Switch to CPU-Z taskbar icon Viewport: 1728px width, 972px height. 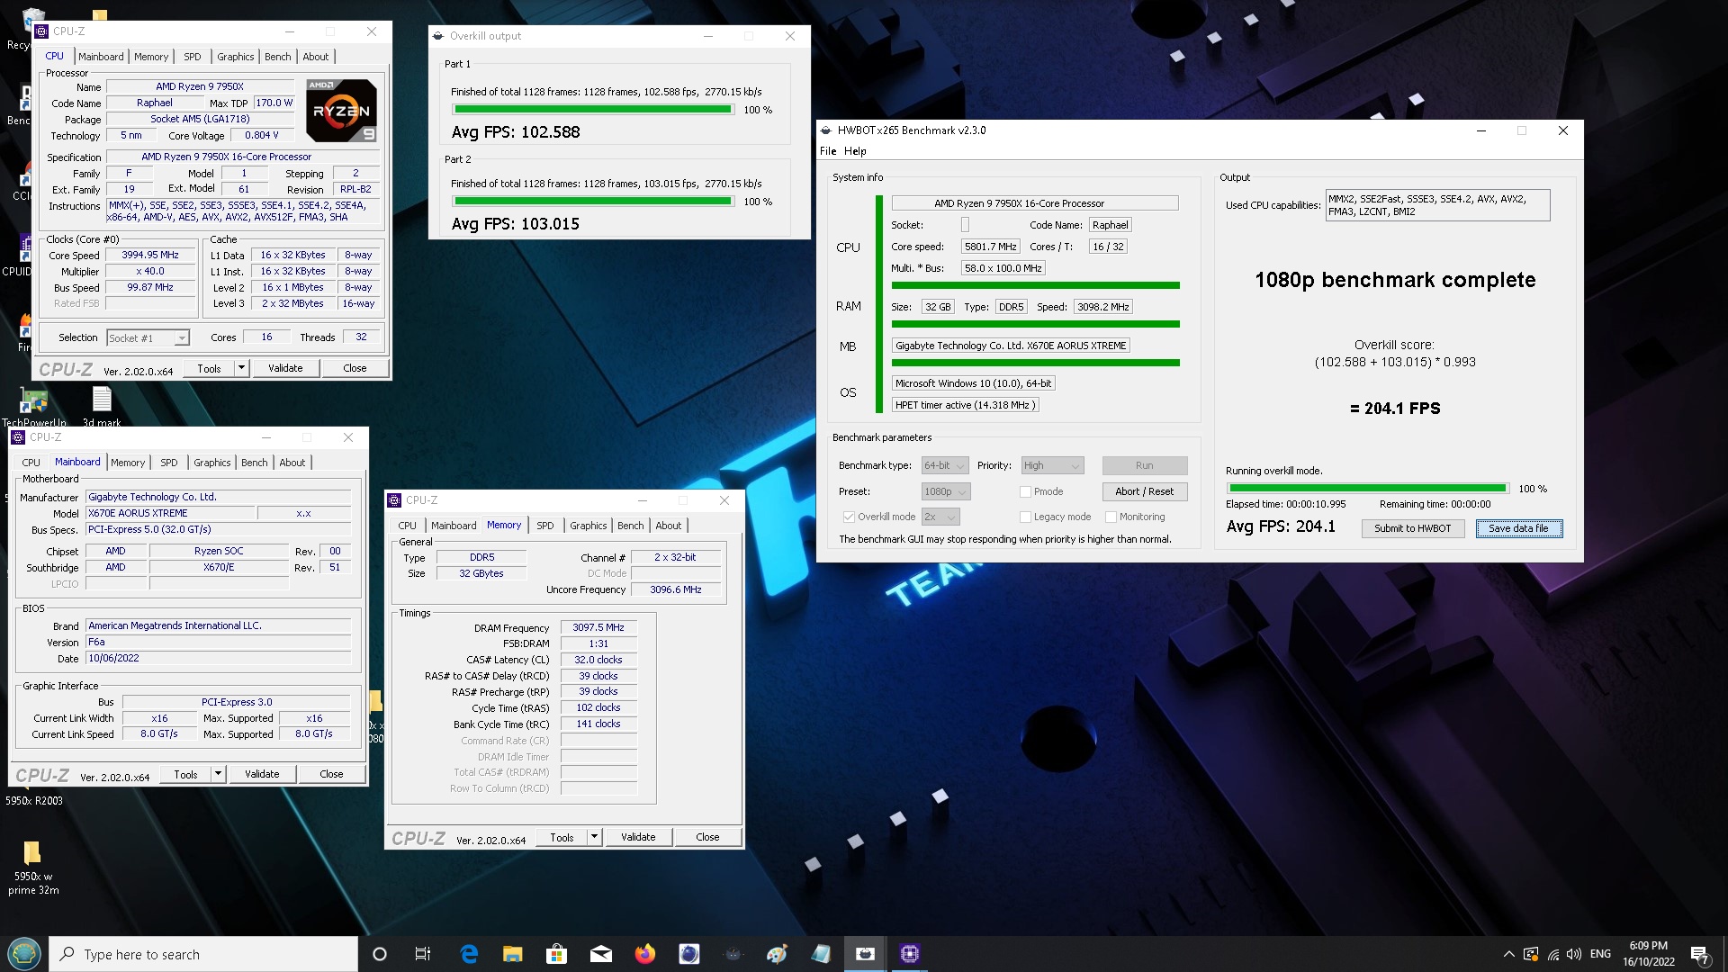(909, 954)
